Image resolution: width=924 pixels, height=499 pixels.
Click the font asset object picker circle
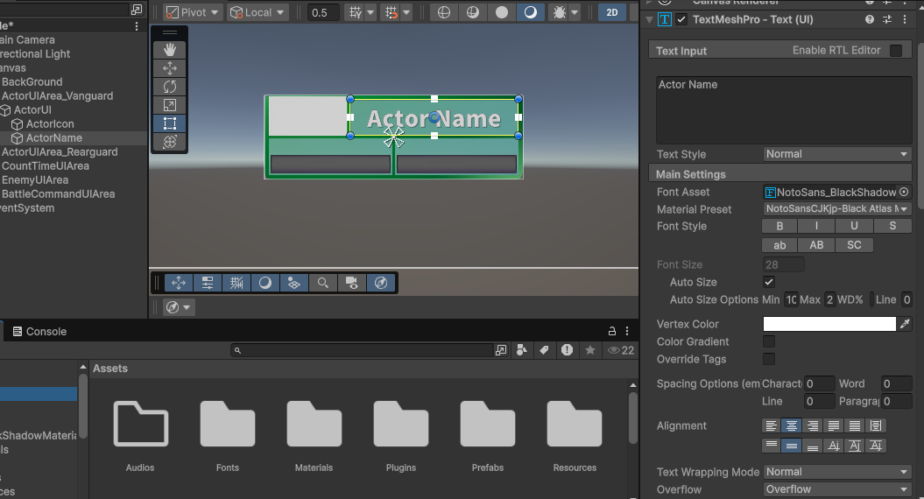(x=904, y=193)
